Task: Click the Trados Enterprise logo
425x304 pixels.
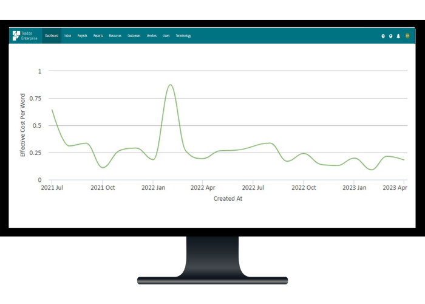Action: coord(25,36)
